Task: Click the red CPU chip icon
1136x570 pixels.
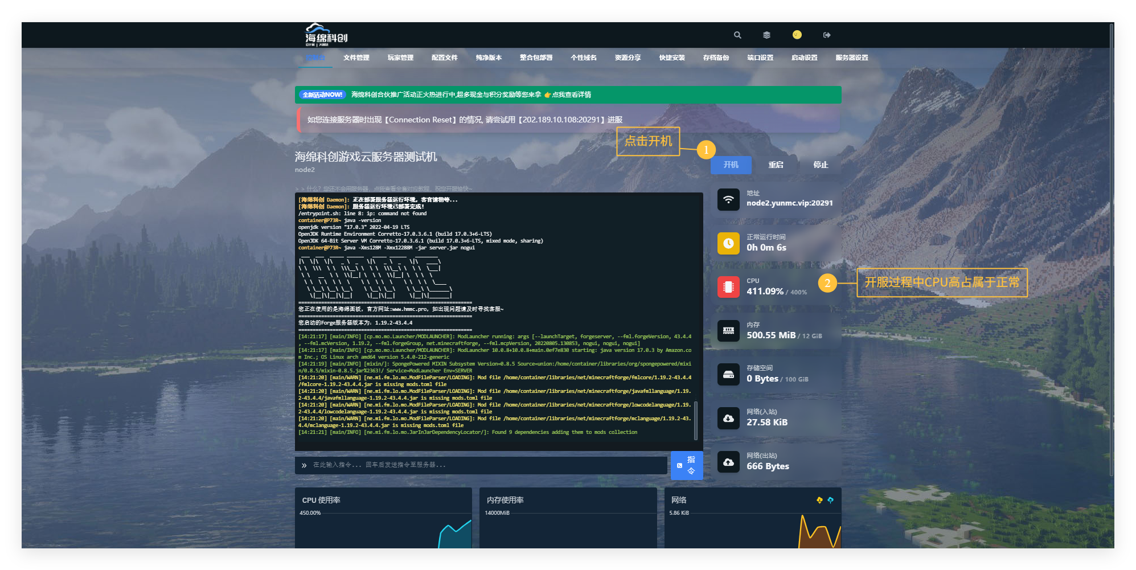Action: [728, 287]
